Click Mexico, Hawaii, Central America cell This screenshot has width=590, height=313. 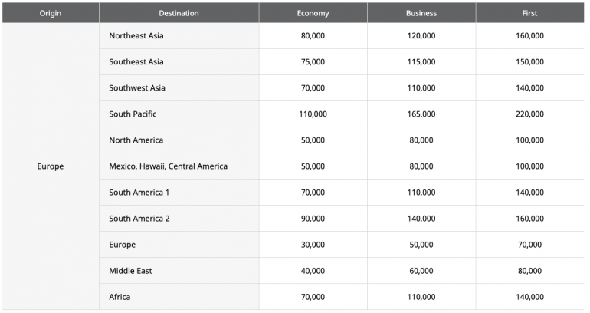coord(168,166)
